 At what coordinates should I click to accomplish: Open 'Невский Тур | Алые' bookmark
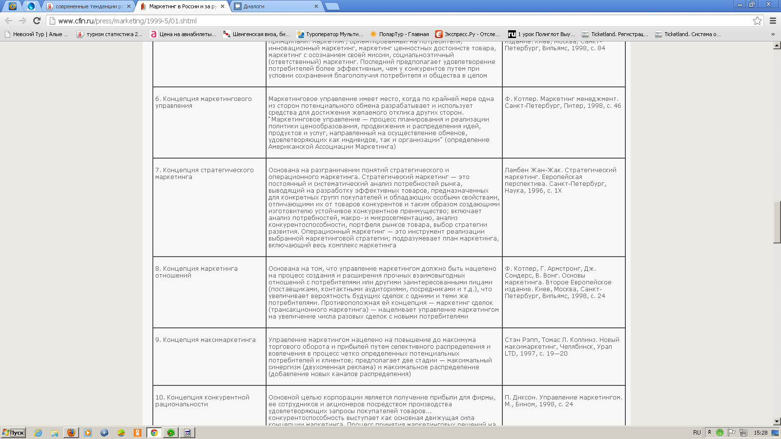tap(36, 34)
